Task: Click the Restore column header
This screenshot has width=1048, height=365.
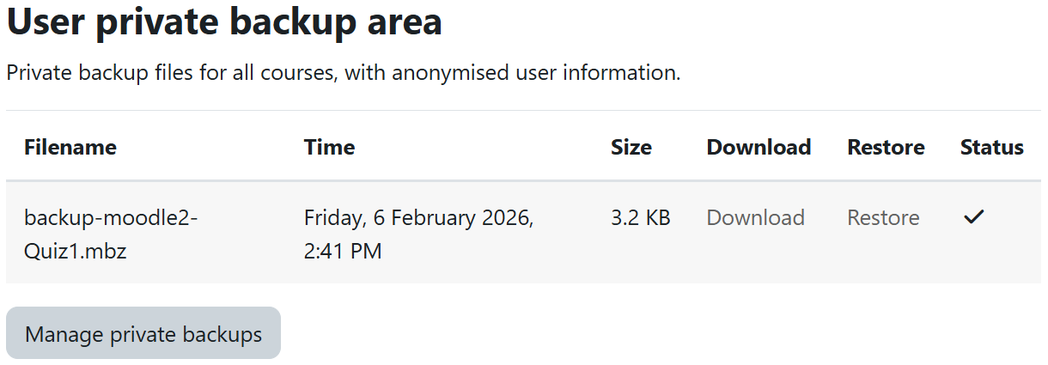Action: 886,148
